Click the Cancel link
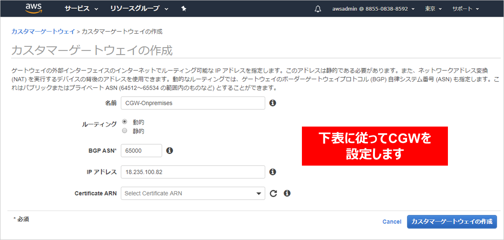The image size is (504, 240). coord(391,222)
